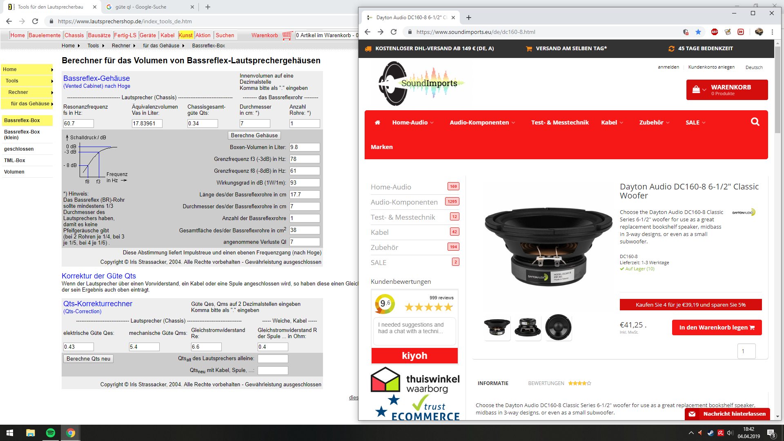Image resolution: width=784 pixels, height=441 pixels.
Task: Close the 'güte ql - Google-Suche' tab
Action: (193, 7)
